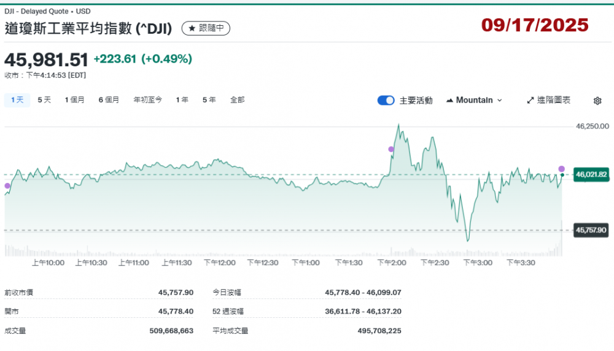Choose the 年初至今 range
The height and width of the screenshot is (351, 614).
coord(147,100)
